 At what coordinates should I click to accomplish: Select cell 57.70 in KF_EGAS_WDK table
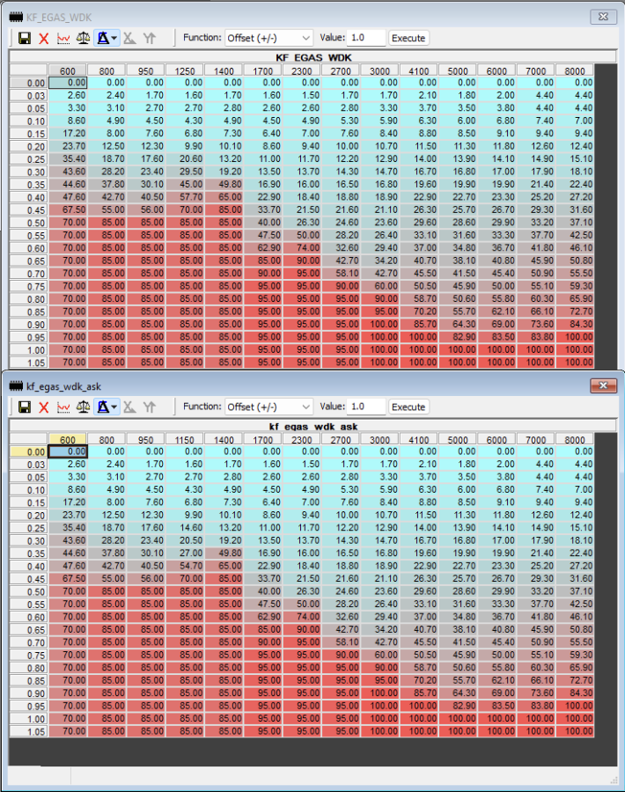(x=185, y=197)
